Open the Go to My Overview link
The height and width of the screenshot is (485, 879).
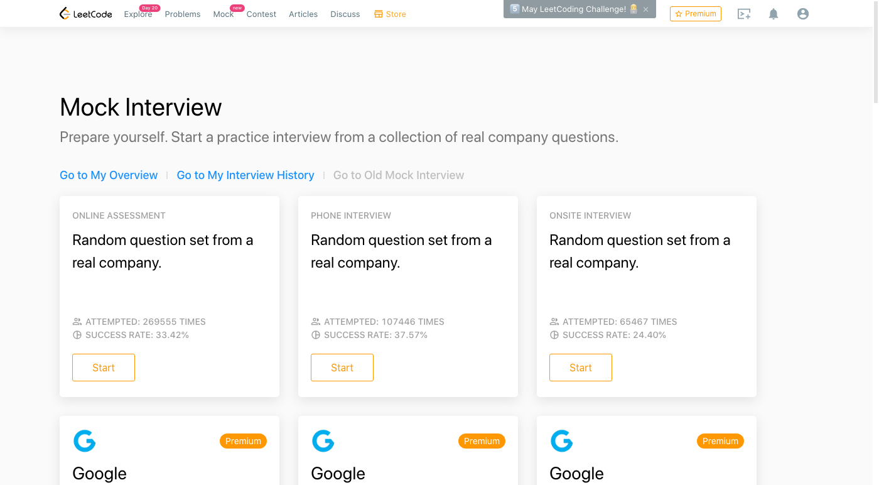pyautogui.click(x=109, y=175)
